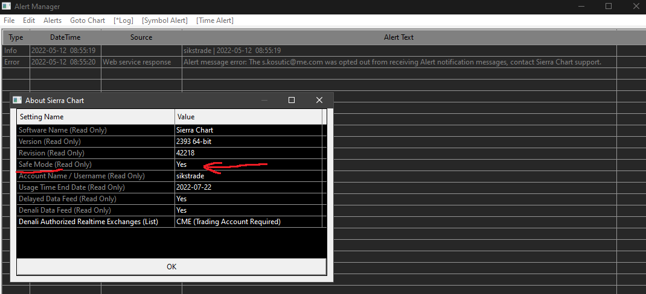The width and height of the screenshot is (646, 294).
Task: Click the Alert Manager window icon
Action: [6, 6]
